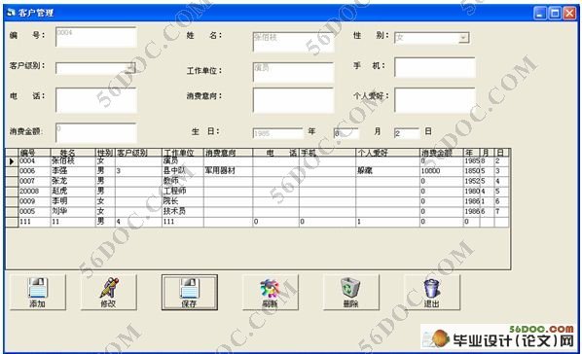Click the 工作单位 column header in grid
The height and width of the screenshot is (354, 582).
(183, 153)
